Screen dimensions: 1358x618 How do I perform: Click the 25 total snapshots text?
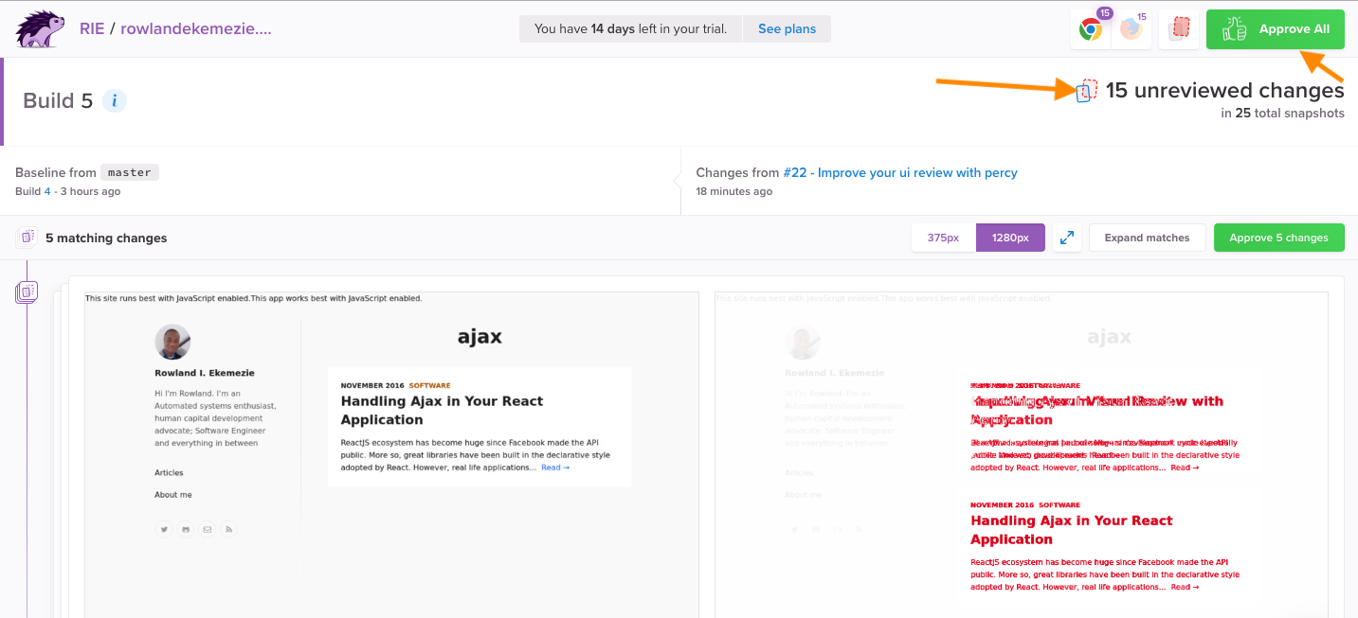click(1282, 114)
